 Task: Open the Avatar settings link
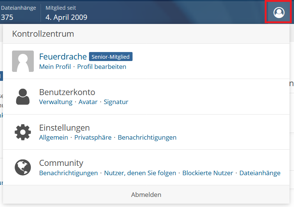click(88, 102)
